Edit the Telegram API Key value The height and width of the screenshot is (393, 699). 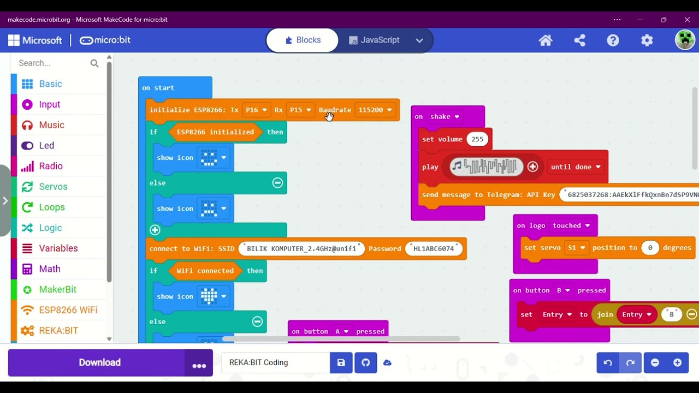pos(630,195)
